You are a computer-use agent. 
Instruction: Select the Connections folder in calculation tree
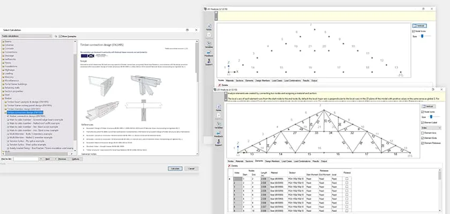(10, 52)
